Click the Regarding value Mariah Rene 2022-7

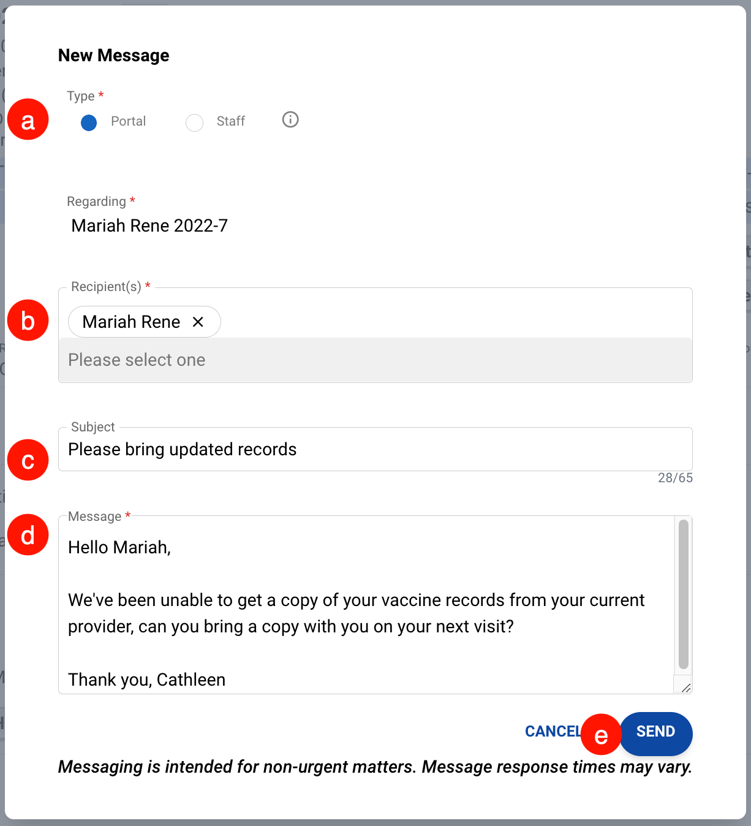point(149,226)
